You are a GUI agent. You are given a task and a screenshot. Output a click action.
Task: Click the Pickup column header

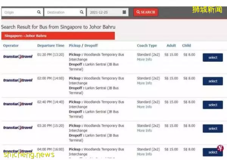[75, 46]
